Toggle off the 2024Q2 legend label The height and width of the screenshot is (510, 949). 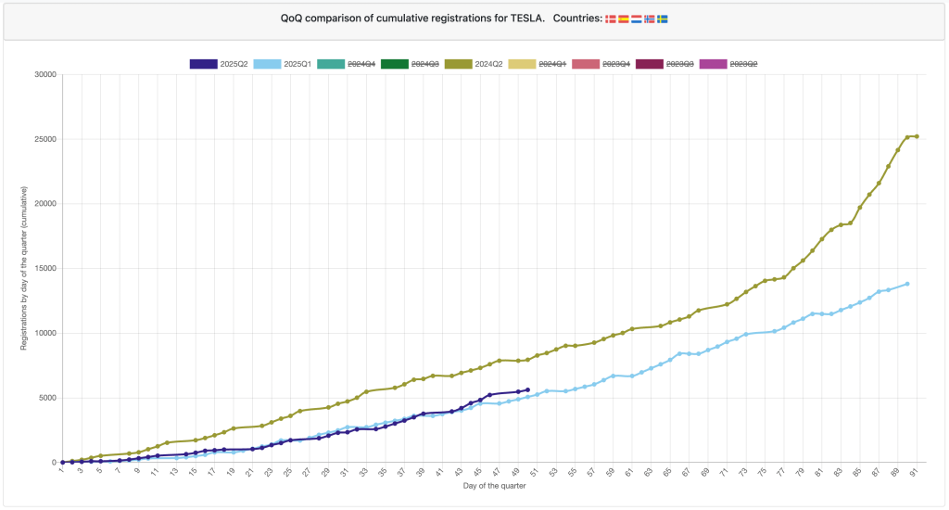coord(488,63)
